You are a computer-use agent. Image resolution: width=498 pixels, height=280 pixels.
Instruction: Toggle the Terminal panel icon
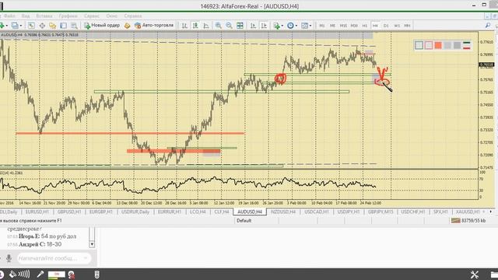tap(64, 26)
